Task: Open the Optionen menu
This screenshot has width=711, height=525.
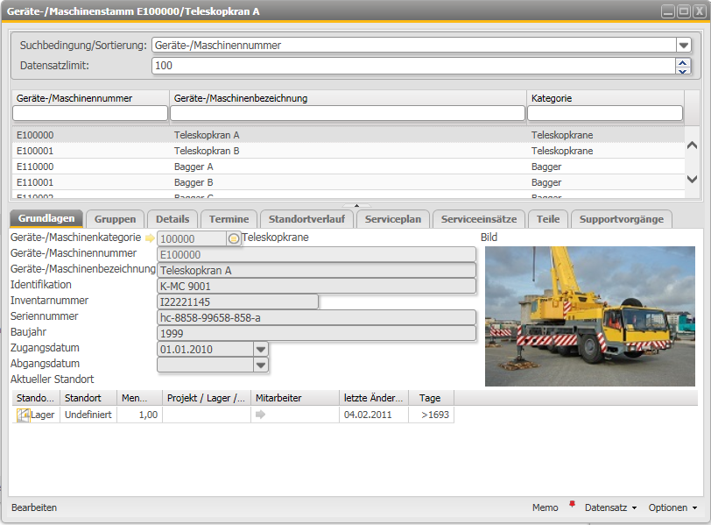Action: [x=672, y=507]
